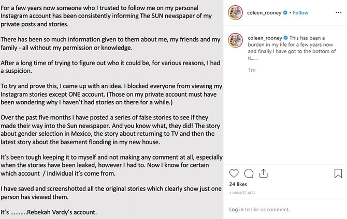Click the opening paragraph of the posted statement image
The image size is (347, 219).
111,16
